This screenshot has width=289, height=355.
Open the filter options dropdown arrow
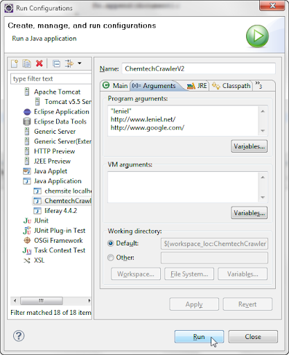click(x=80, y=63)
